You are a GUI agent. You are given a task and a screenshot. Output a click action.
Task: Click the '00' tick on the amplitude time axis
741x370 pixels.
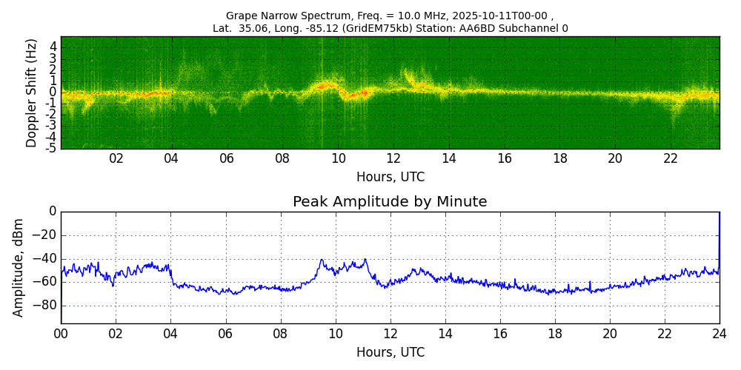coord(61,334)
